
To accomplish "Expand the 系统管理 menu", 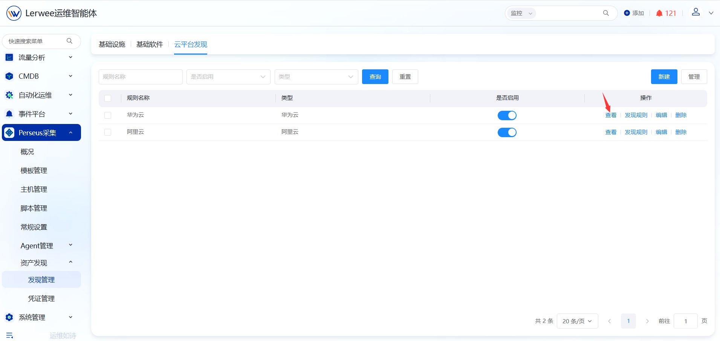I will click(x=70, y=317).
